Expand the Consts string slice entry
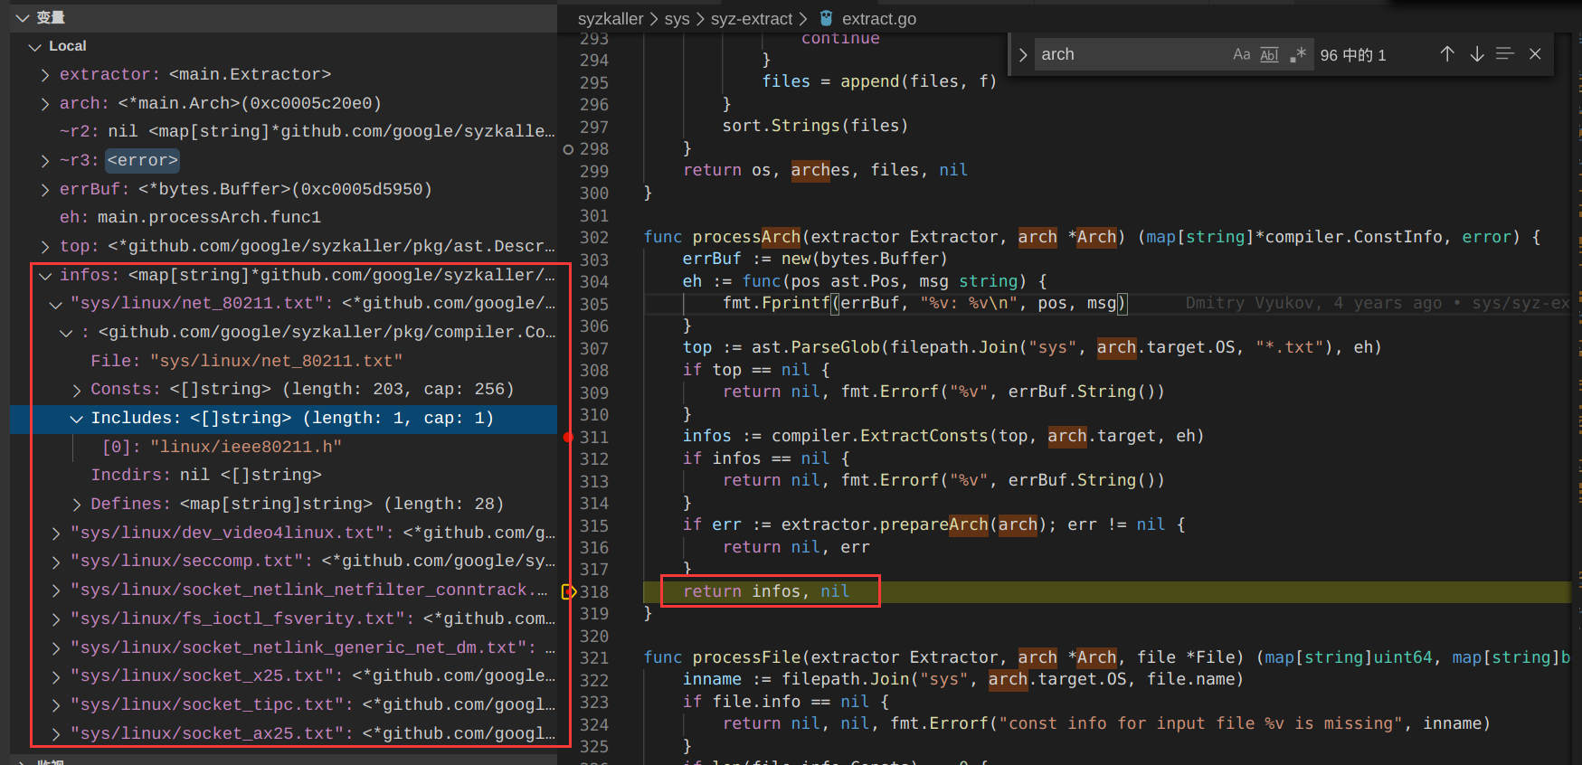Viewport: 1582px width, 765px height. pos(77,390)
